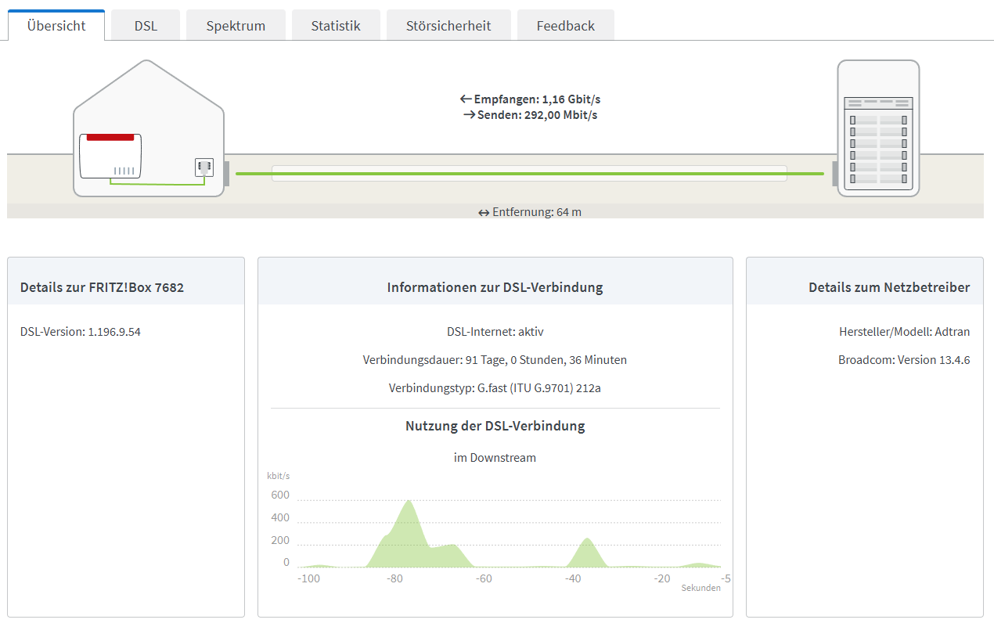Image resolution: width=994 pixels, height=634 pixels.
Task: Click the house outline illustration
Action: click(149, 128)
